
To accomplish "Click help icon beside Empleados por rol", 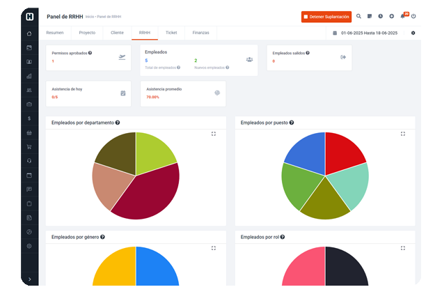I will [x=283, y=237].
